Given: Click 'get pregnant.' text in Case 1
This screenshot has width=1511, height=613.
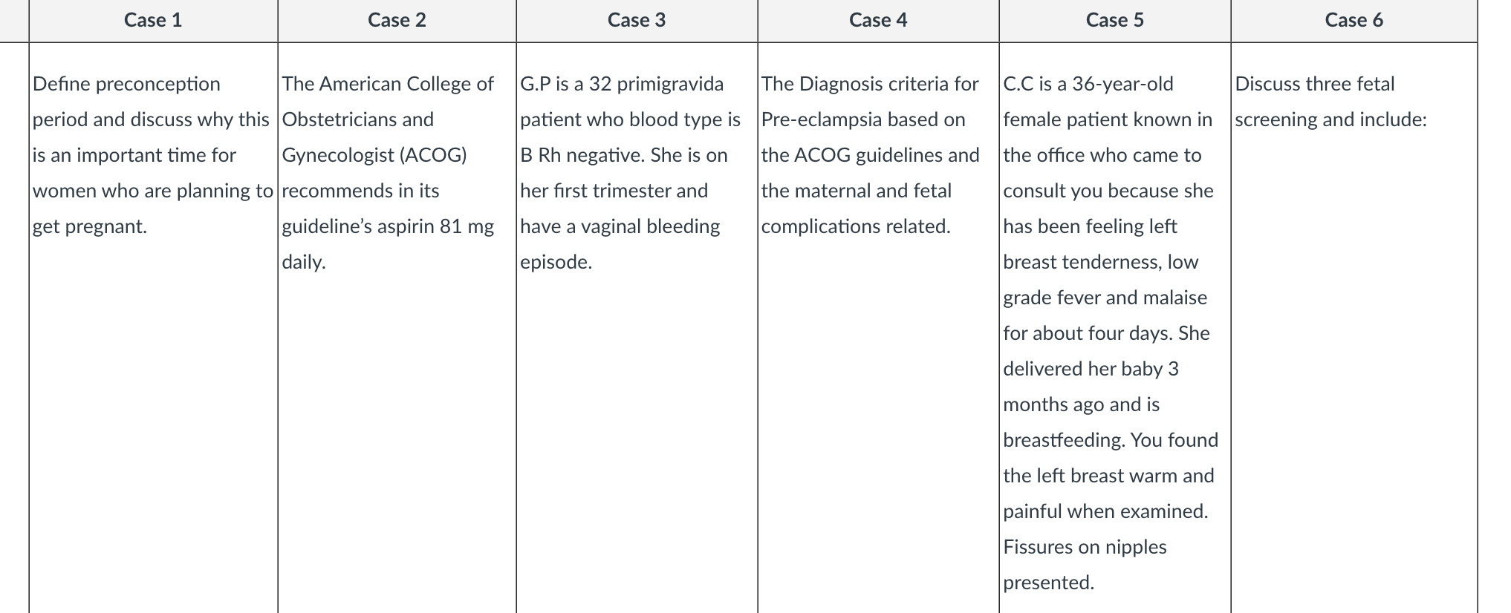Looking at the screenshot, I should coord(90,226).
